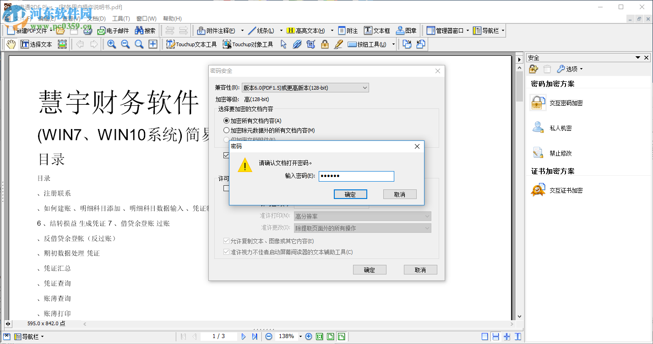
Task: Open the 图章 stamp tool
Action: point(405,30)
